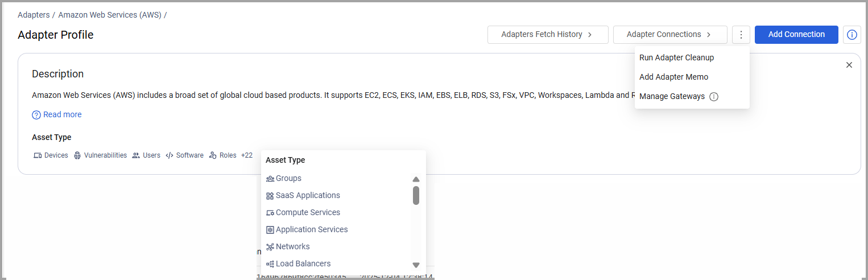This screenshot has width=868, height=280.
Task: Click the Devices label
Action: click(56, 155)
